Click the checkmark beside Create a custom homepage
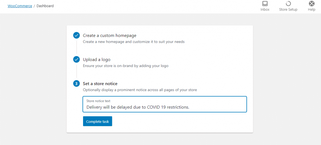321x145 pixels. 76,35
